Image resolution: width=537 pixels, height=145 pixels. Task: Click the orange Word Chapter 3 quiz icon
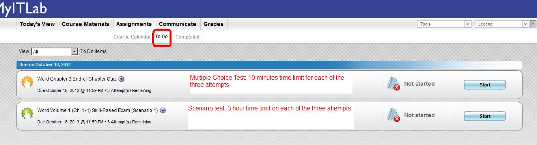(x=27, y=82)
